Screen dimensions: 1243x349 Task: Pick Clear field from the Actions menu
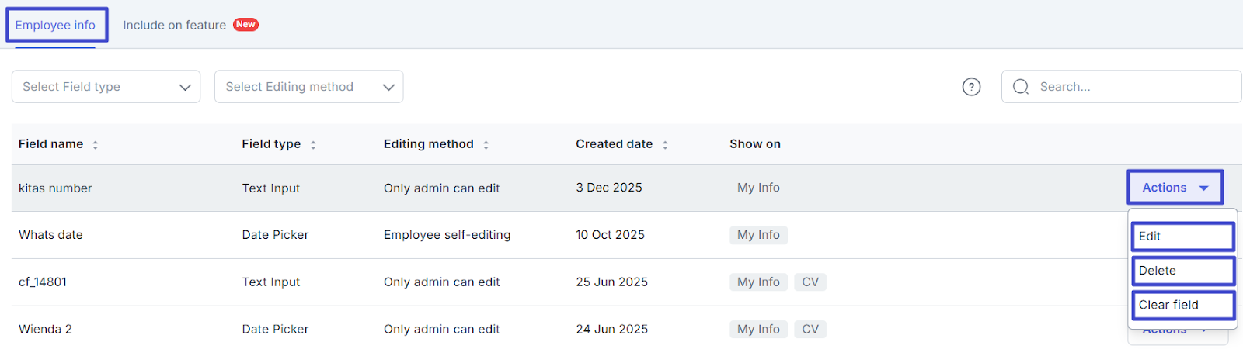click(x=1182, y=305)
